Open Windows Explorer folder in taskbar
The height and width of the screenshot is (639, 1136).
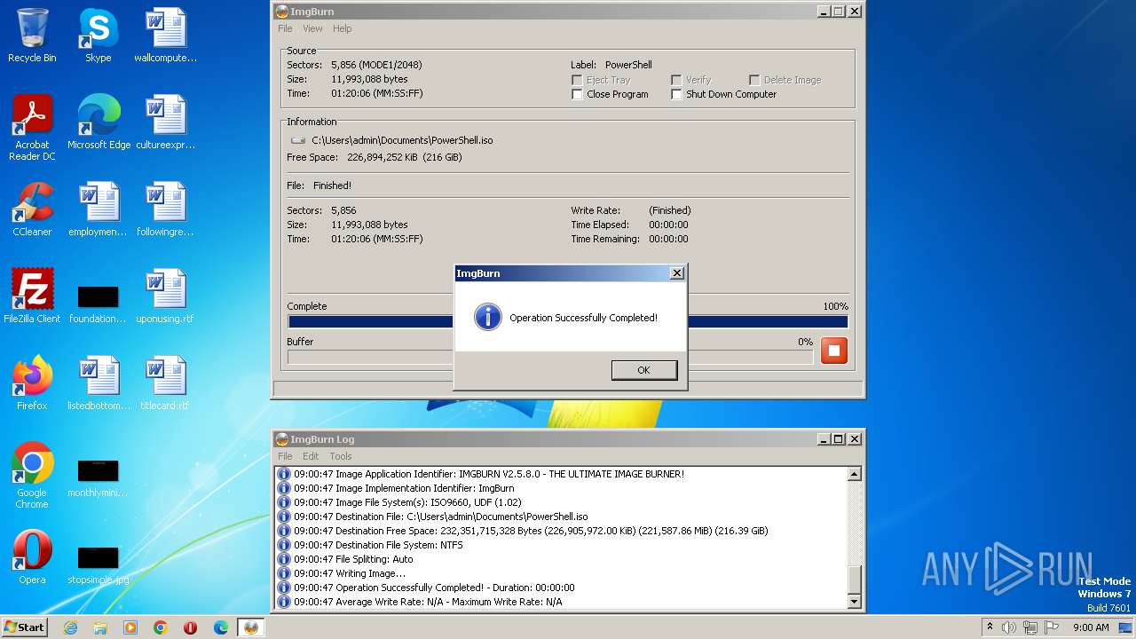click(x=100, y=627)
